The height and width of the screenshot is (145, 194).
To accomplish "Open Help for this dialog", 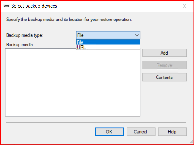I will [x=172, y=132].
